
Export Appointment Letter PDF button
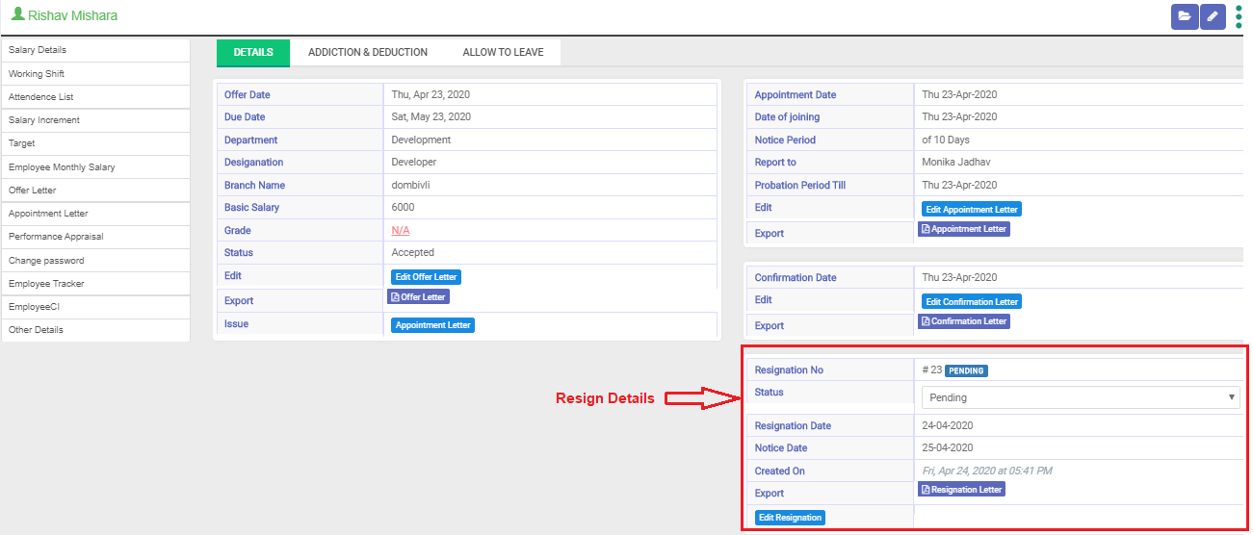click(x=964, y=229)
